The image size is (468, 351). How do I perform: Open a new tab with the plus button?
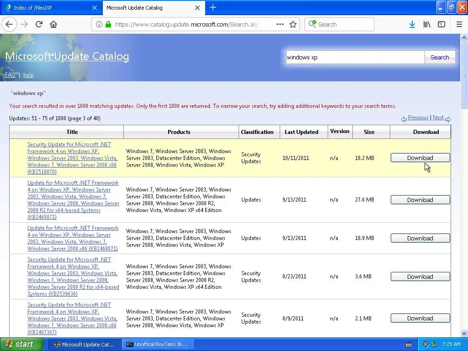213,8
